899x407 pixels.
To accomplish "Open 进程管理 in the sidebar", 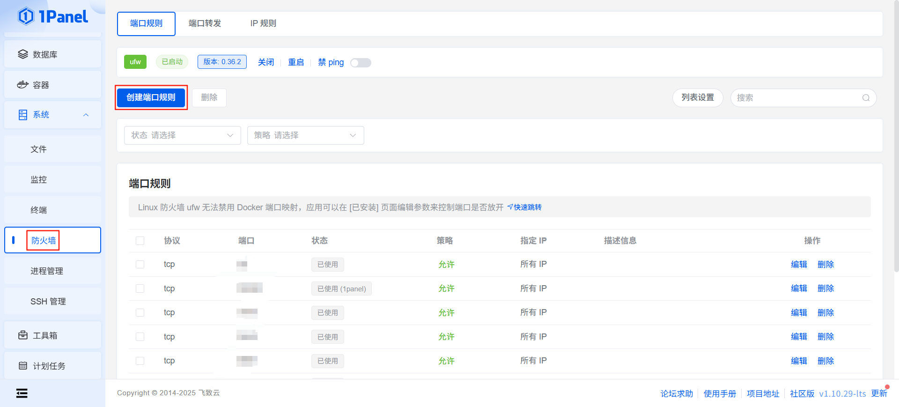I will point(52,271).
